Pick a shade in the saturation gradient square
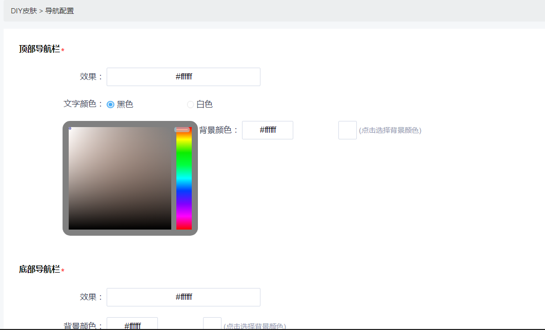 click(x=120, y=178)
